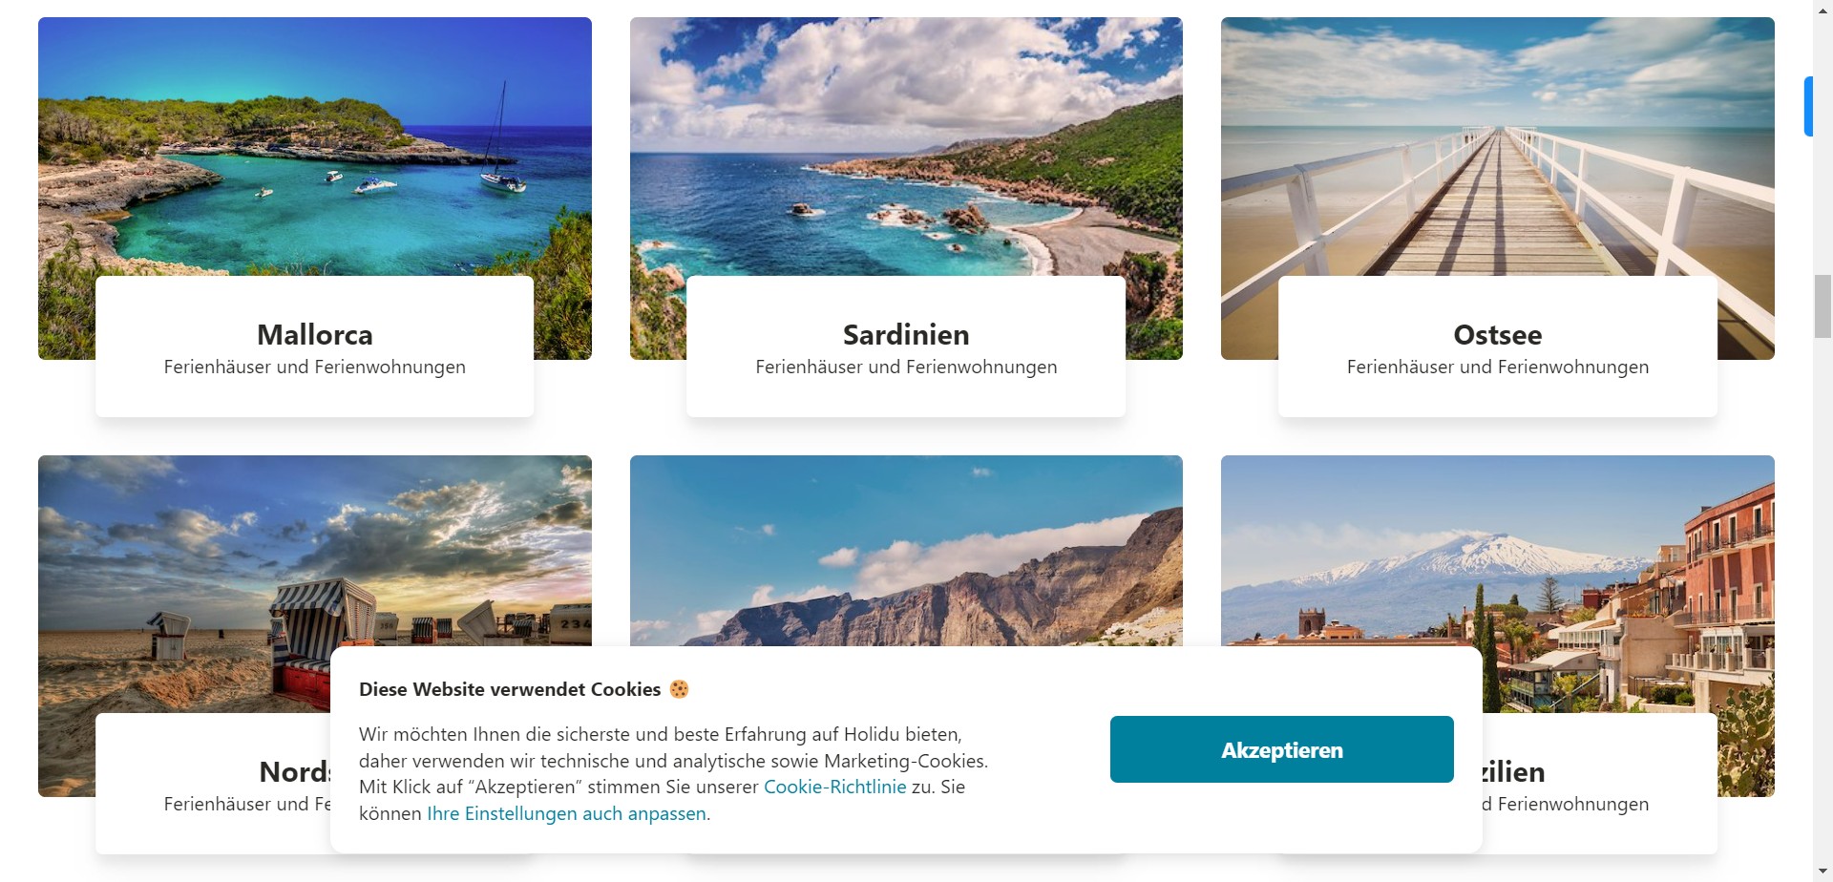The width and height of the screenshot is (1833, 882).
Task: Click the scrollbar down arrow
Action: pos(1822,872)
